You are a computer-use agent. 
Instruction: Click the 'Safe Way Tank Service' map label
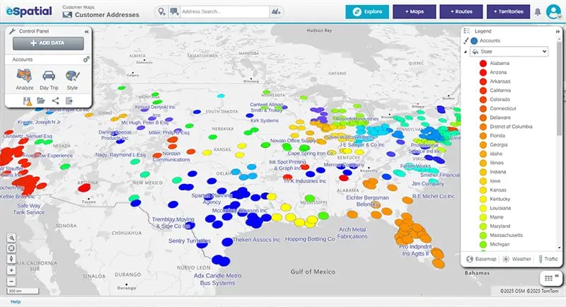click(28, 209)
